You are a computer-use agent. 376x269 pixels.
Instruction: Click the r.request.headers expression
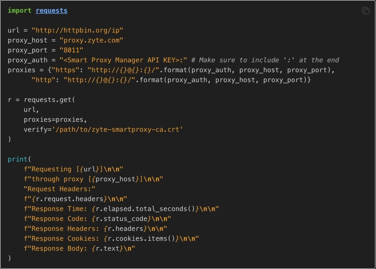[x=70, y=199]
